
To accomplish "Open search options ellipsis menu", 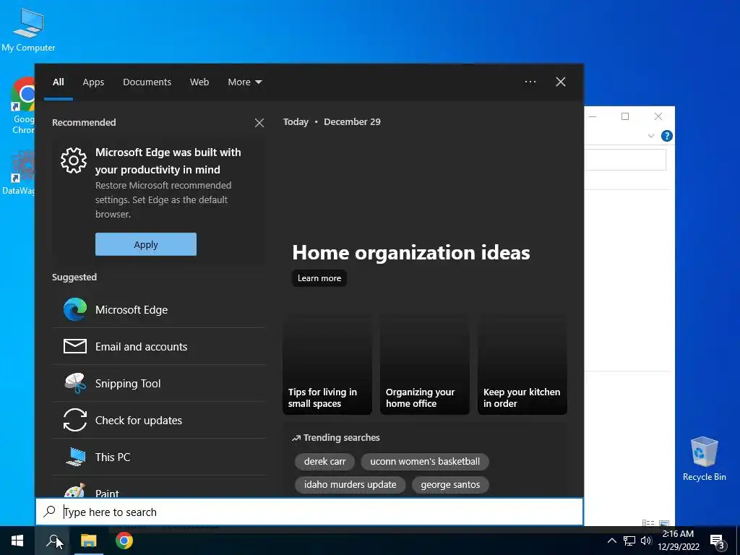I will pyautogui.click(x=530, y=82).
